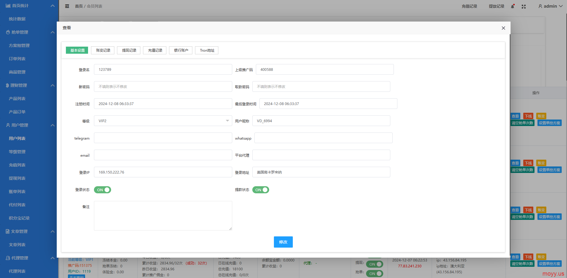Focus the whatsapp input field
Viewport: 567px width, 278px height.
click(x=324, y=138)
